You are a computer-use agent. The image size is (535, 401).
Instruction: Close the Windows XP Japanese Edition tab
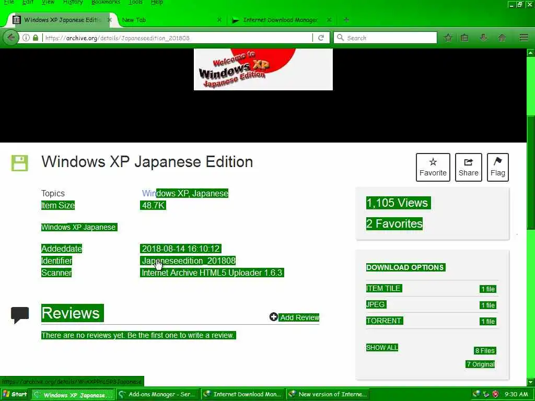[x=110, y=20]
